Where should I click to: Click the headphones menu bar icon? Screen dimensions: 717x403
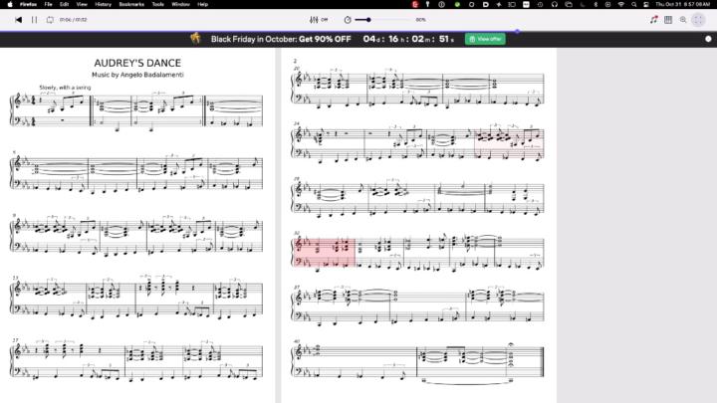coord(555,4)
